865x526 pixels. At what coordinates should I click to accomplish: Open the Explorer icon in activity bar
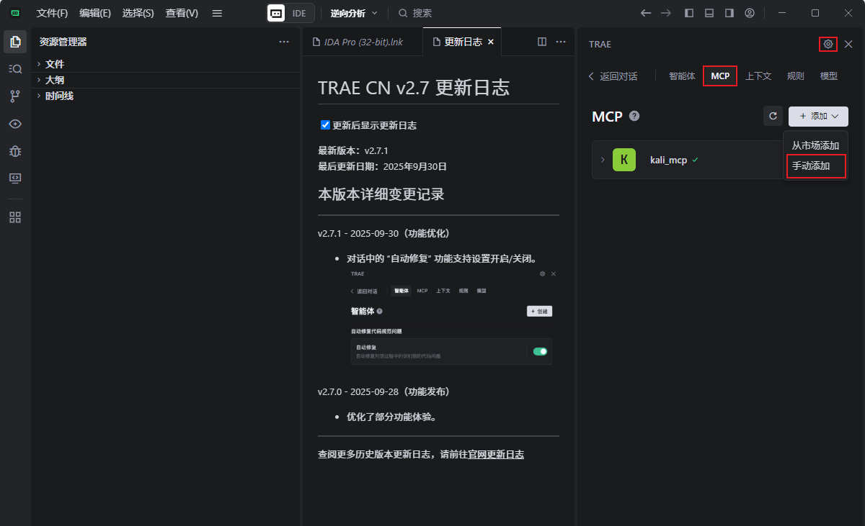[15, 42]
